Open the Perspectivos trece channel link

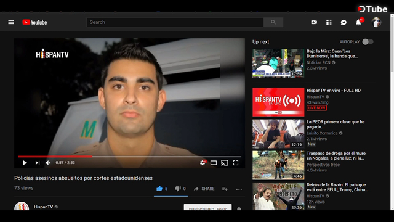point(323,165)
